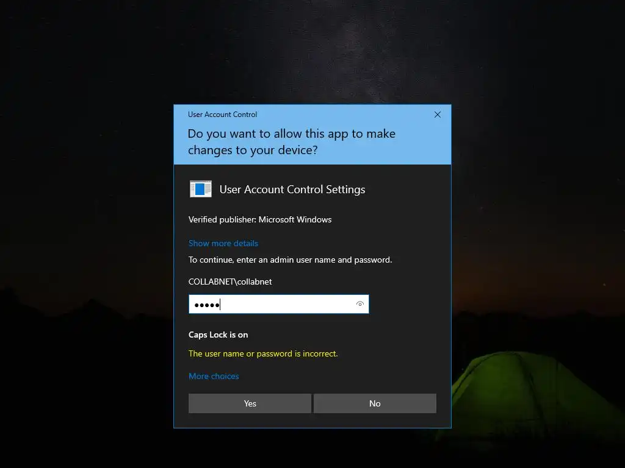Click 'The user name or password is incorrect.' message
Image resolution: width=625 pixels, height=468 pixels.
[263, 354]
